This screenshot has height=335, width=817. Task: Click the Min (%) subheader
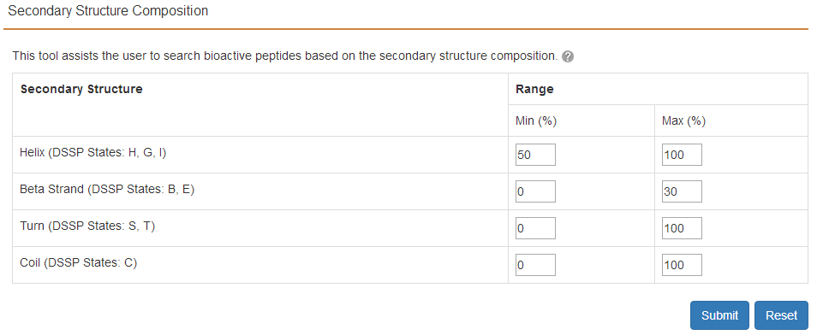[536, 121]
